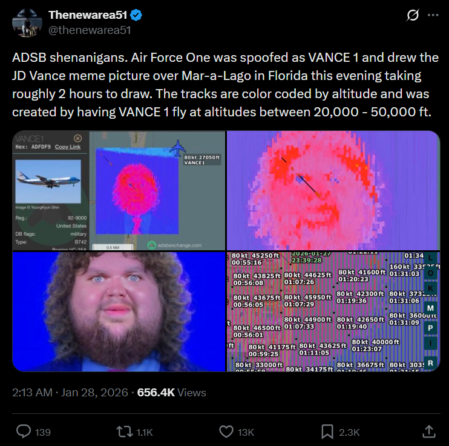Open the Grok slashed-circle icon

[413, 15]
